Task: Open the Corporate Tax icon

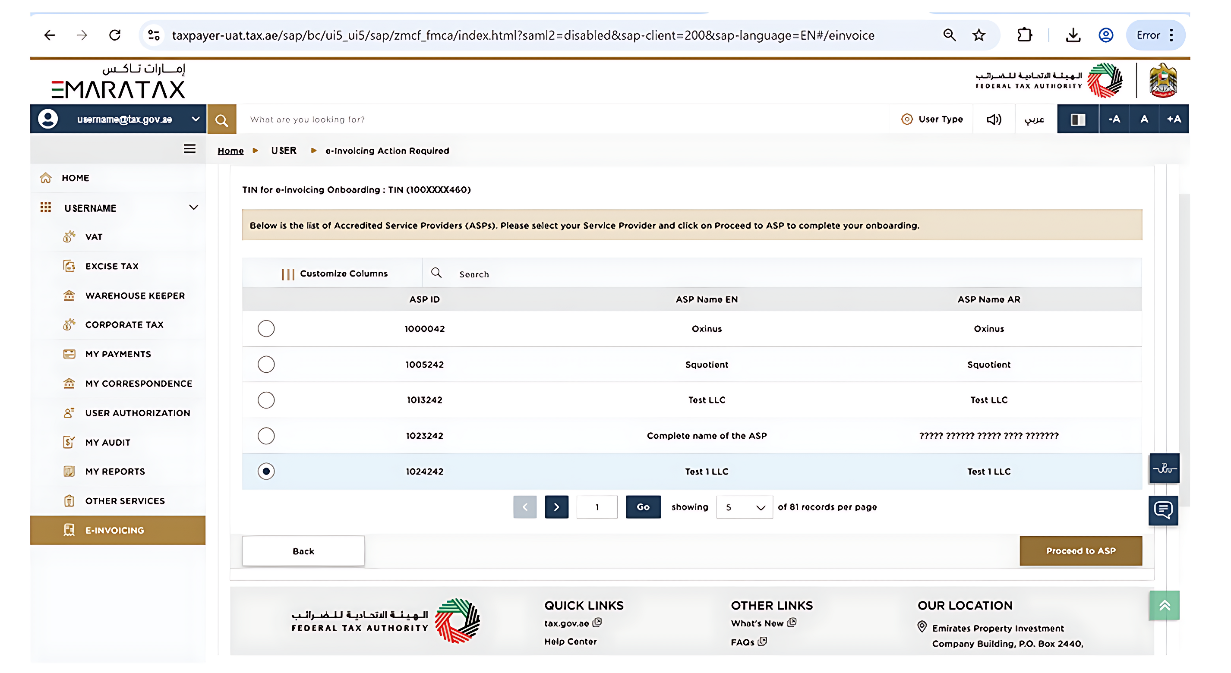Action: [x=70, y=324]
